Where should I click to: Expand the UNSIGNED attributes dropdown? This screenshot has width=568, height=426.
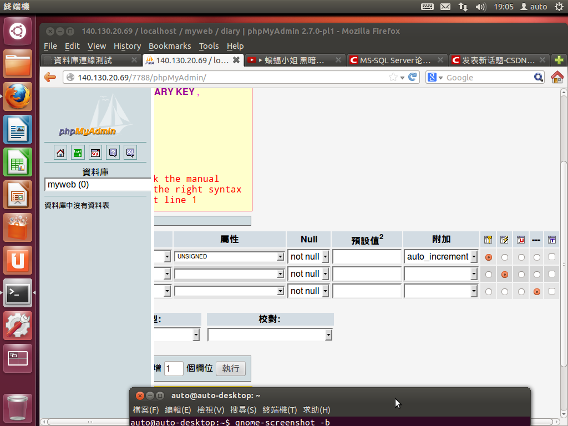click(230, 257)
